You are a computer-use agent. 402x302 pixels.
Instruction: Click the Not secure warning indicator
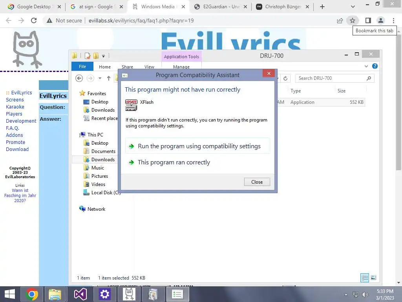64,20
